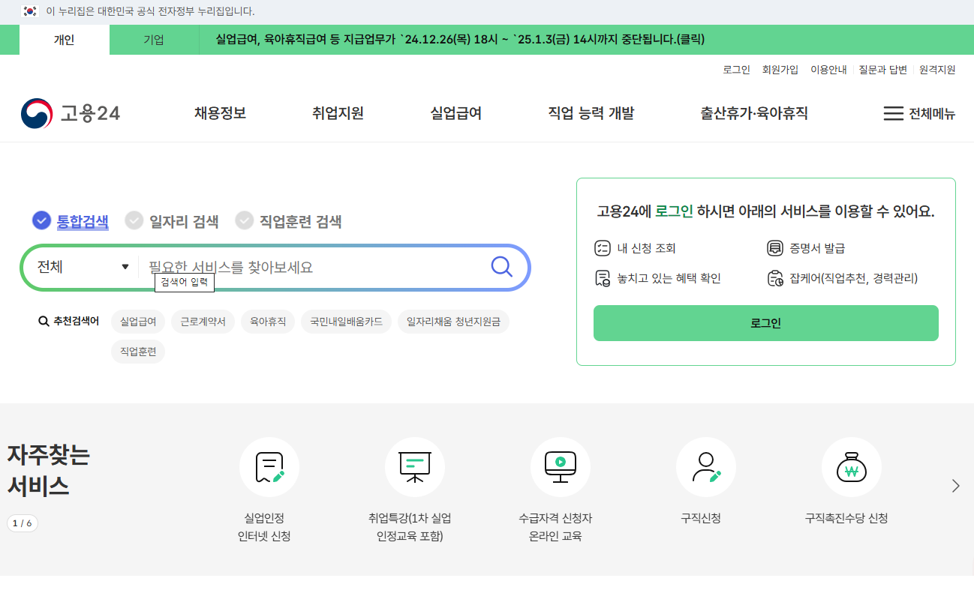
Task: Click the 실업인정 인터넷 신청 service icon
Action: click(269, 466)
